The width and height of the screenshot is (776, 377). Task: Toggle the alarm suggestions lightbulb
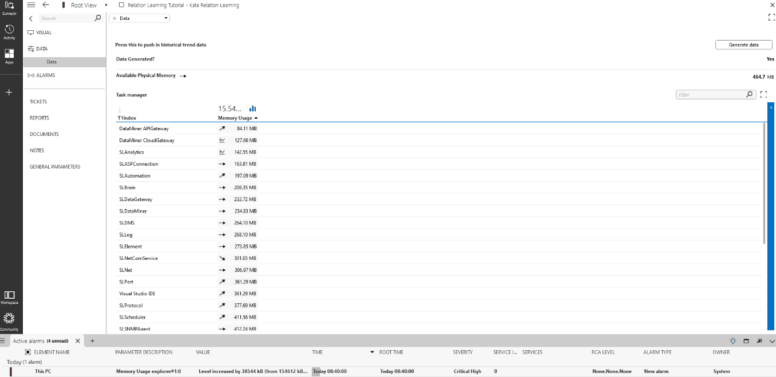coord(733,340)
